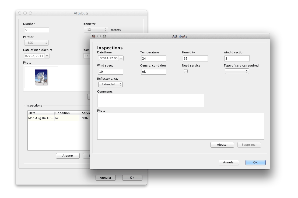Enable the Need service checkbox
Image resolution: width=298 pixels, height=198 pixels.
[185, 71]
